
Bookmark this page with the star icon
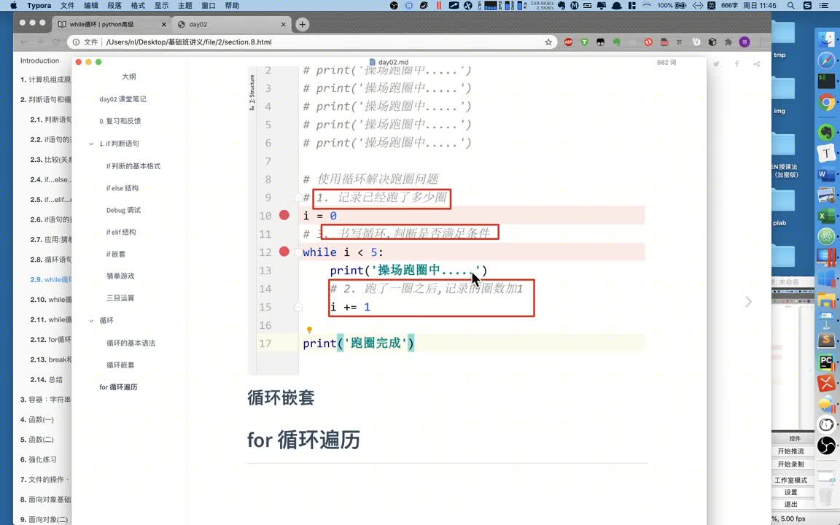pos(548,42)
